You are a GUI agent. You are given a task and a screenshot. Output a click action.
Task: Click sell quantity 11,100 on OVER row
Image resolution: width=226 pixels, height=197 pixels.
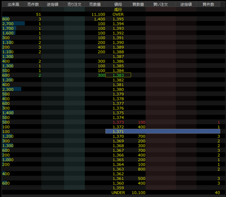coord(98,14)
